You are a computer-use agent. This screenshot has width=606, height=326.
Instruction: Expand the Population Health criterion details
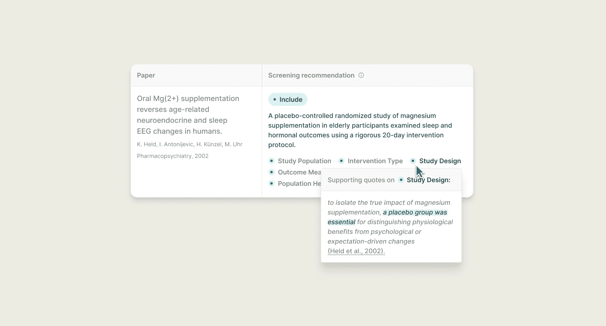click(301, 183)
